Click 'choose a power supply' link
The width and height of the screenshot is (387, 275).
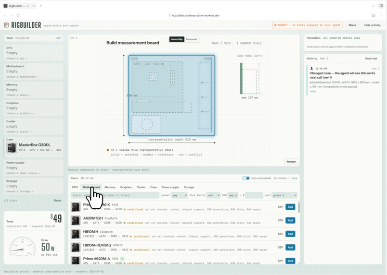coord(23,173)
